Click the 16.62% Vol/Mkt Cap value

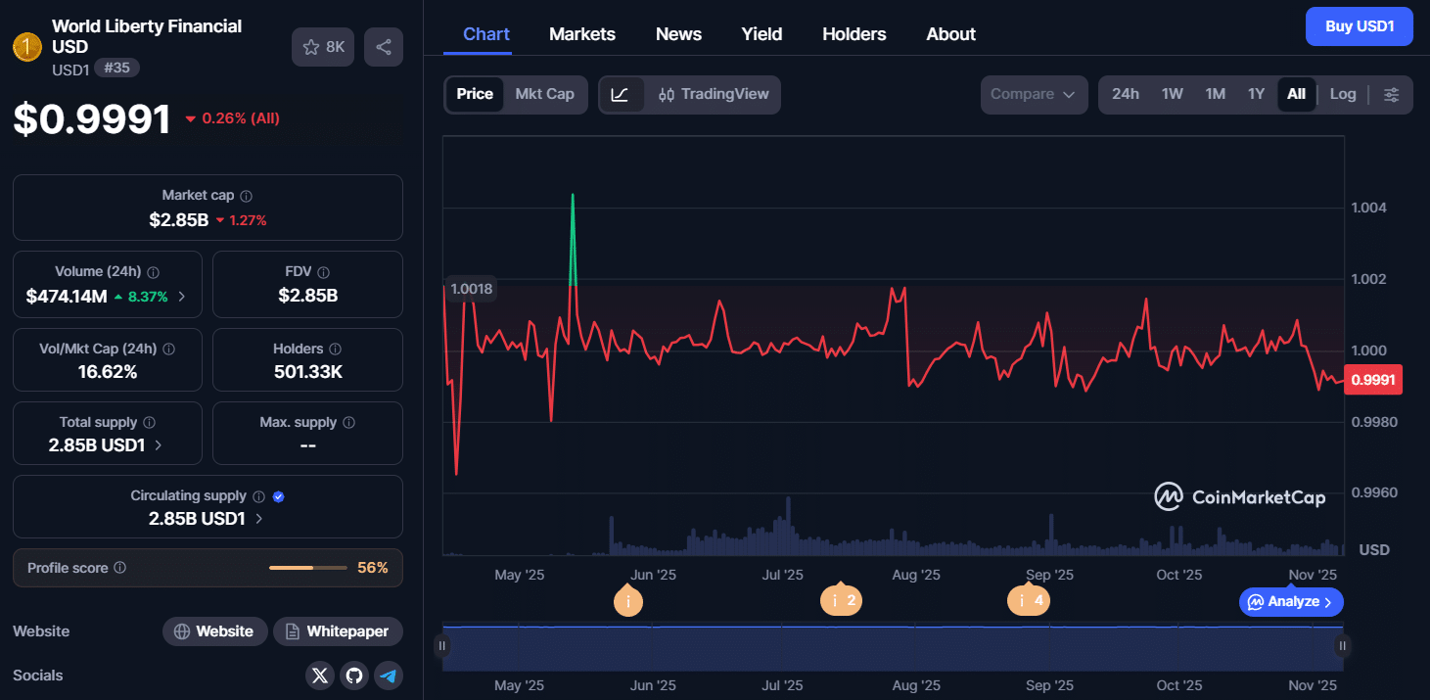(x=108, y=371)
